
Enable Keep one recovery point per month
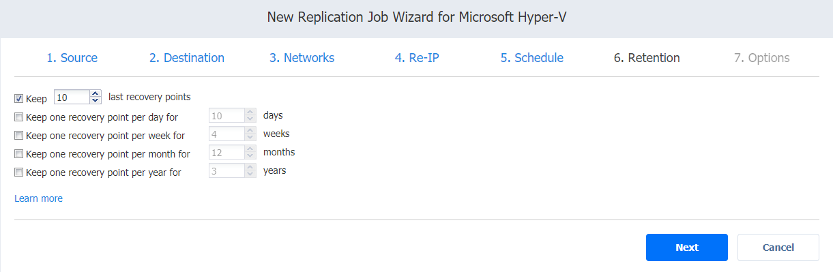coord(19,153)
